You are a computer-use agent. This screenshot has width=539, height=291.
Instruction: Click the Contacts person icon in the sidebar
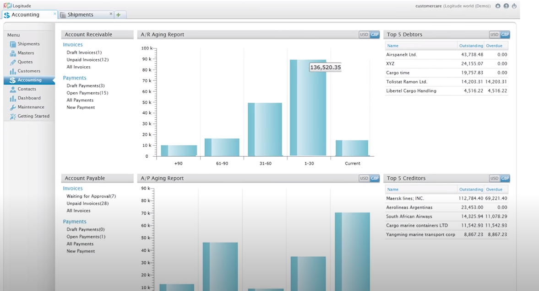pyautogui.click(x=13, y=89)
